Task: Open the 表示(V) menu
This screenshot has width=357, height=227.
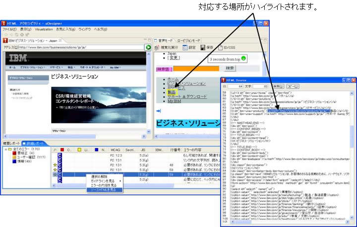Action: pos(25,29)
